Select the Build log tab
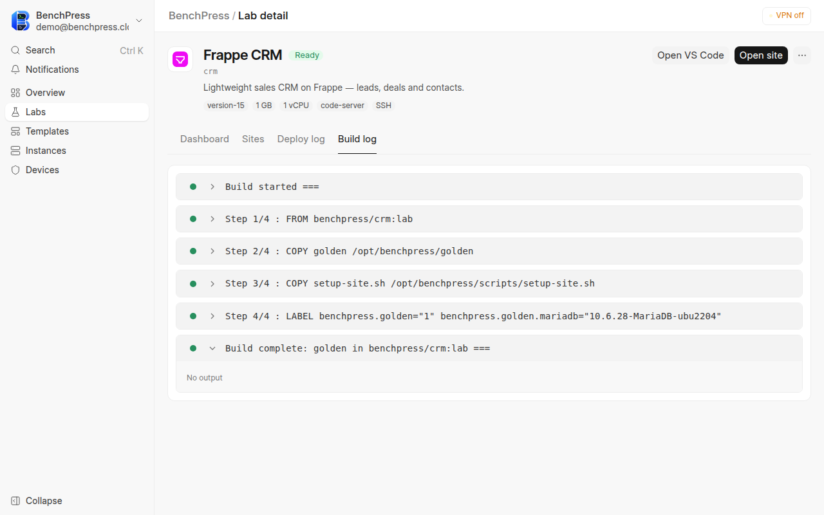Image resolution: width=824 pixels, height=515 pixels. (357, 139)
